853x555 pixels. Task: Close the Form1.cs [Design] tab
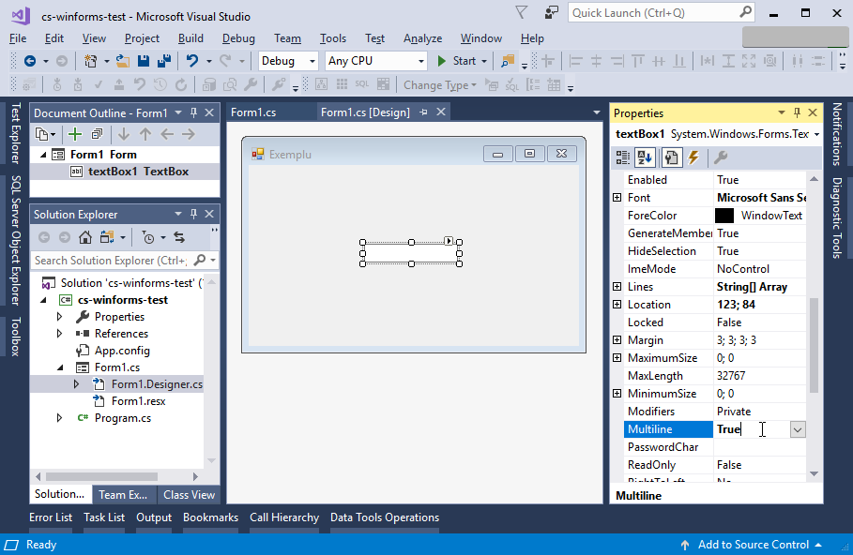(x=441, y=112)
